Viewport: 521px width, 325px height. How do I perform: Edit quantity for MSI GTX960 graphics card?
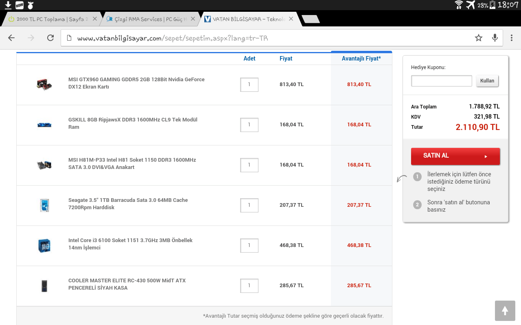(x=249, y=84)
